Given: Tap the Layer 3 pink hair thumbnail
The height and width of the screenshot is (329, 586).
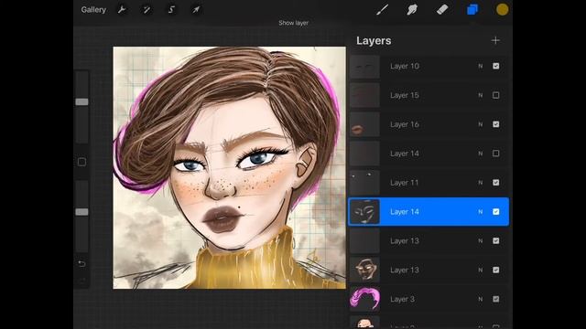Looking at the screenshot, I should click(x=364, y=299).
